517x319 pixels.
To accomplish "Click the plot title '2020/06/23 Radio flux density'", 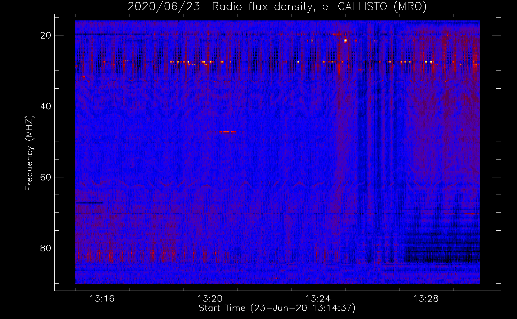I will (x=220, y=7).
